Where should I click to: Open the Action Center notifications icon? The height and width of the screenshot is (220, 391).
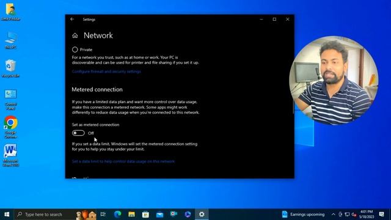click(x=381, y=215)
